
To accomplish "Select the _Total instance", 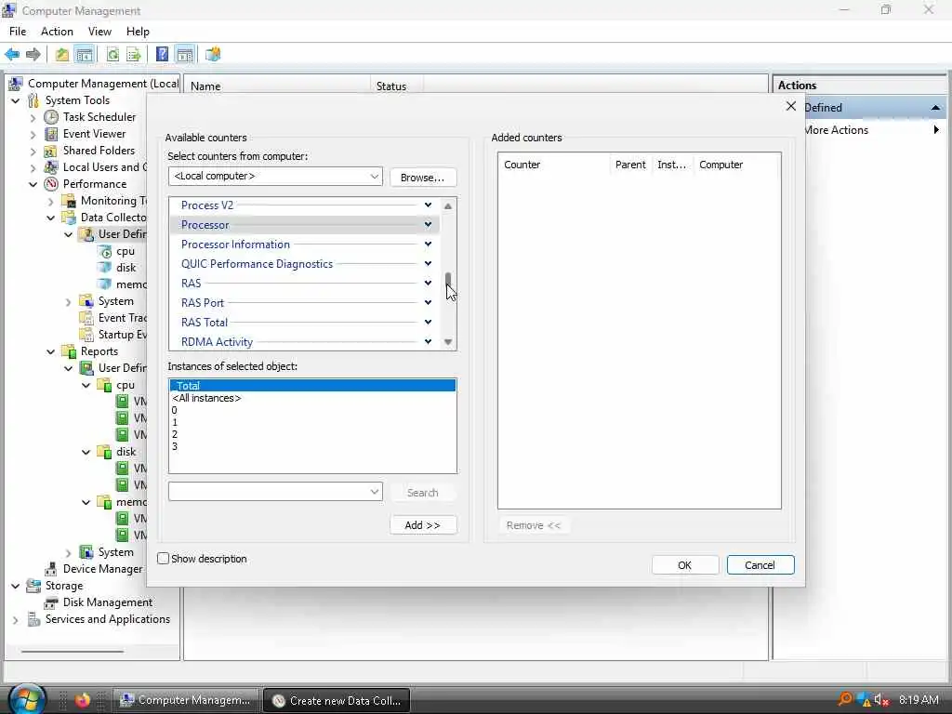I will [x=312, y=386].
